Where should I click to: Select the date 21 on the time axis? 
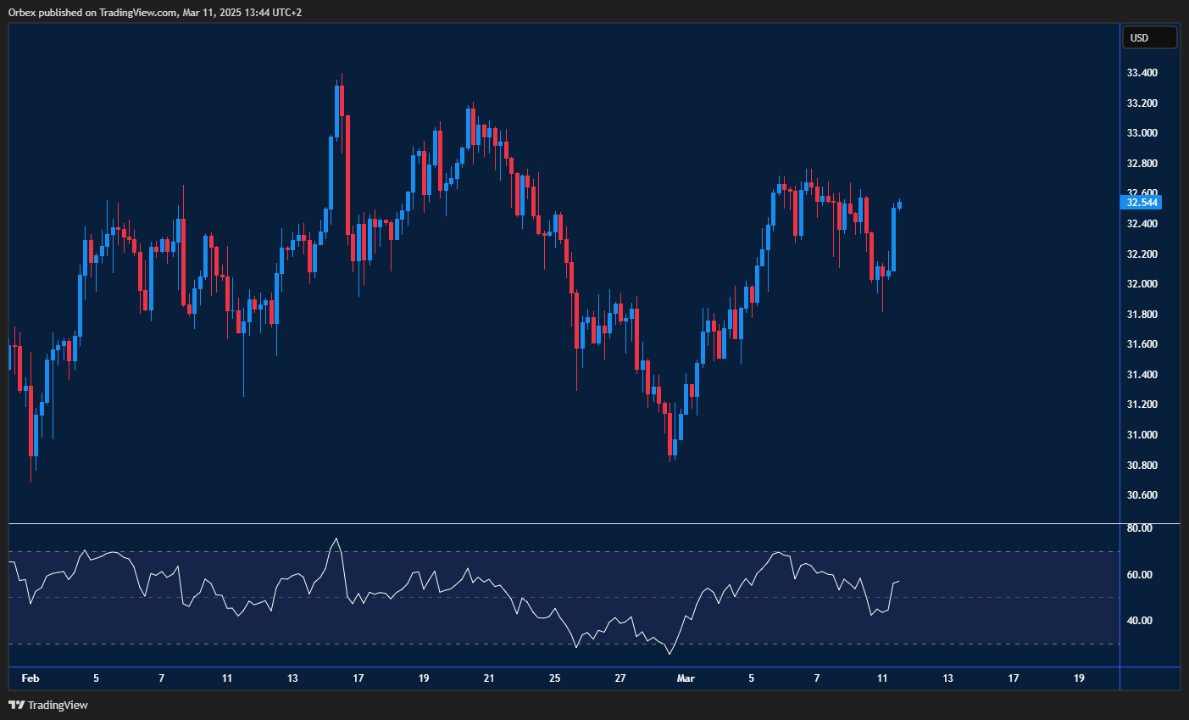[x=488, y=678]
